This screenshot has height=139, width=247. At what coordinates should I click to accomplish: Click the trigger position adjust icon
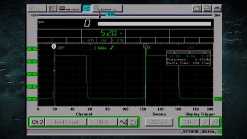point(215,122)
